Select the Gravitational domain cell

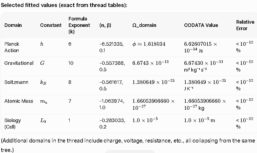[x=19, y=63]
